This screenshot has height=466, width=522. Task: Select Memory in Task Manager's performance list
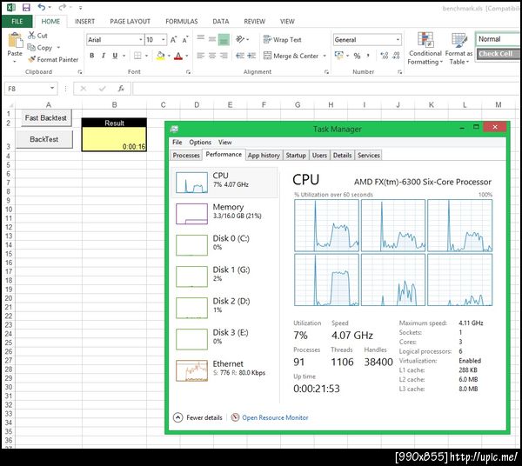pyautogui.click(x=224, y=214)
